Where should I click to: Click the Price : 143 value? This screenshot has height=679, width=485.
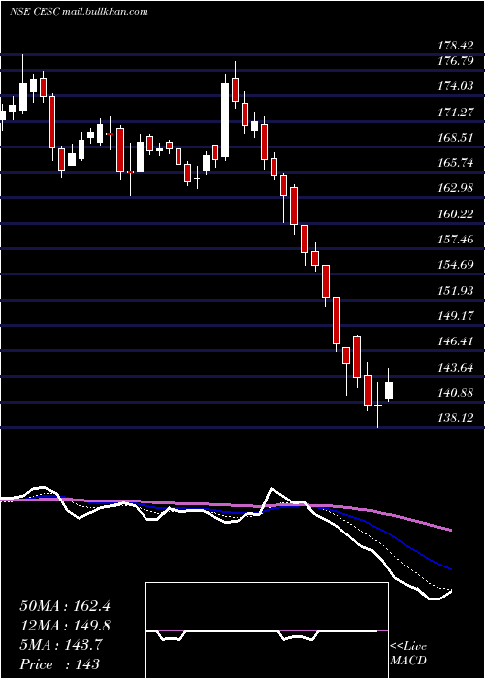(x=59, y=664)
